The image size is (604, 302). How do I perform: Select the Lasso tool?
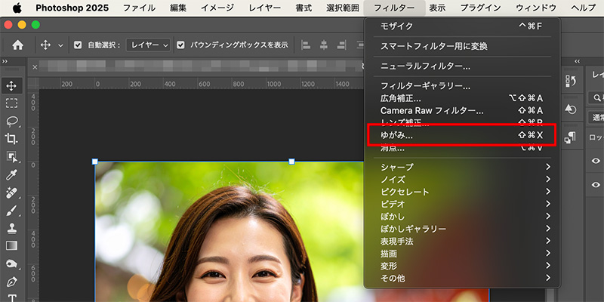tap(11, 122)
